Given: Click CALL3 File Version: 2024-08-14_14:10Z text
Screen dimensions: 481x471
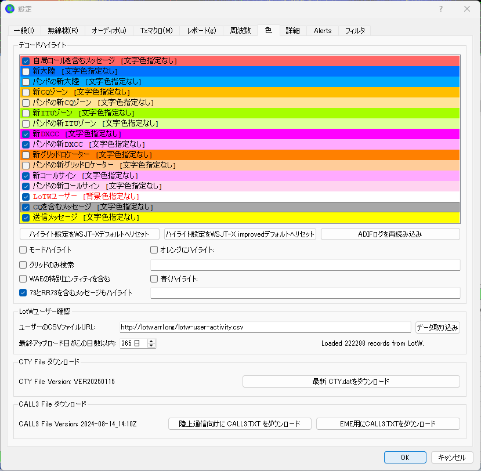Looking at the screenshot, I should click(78, 424).
